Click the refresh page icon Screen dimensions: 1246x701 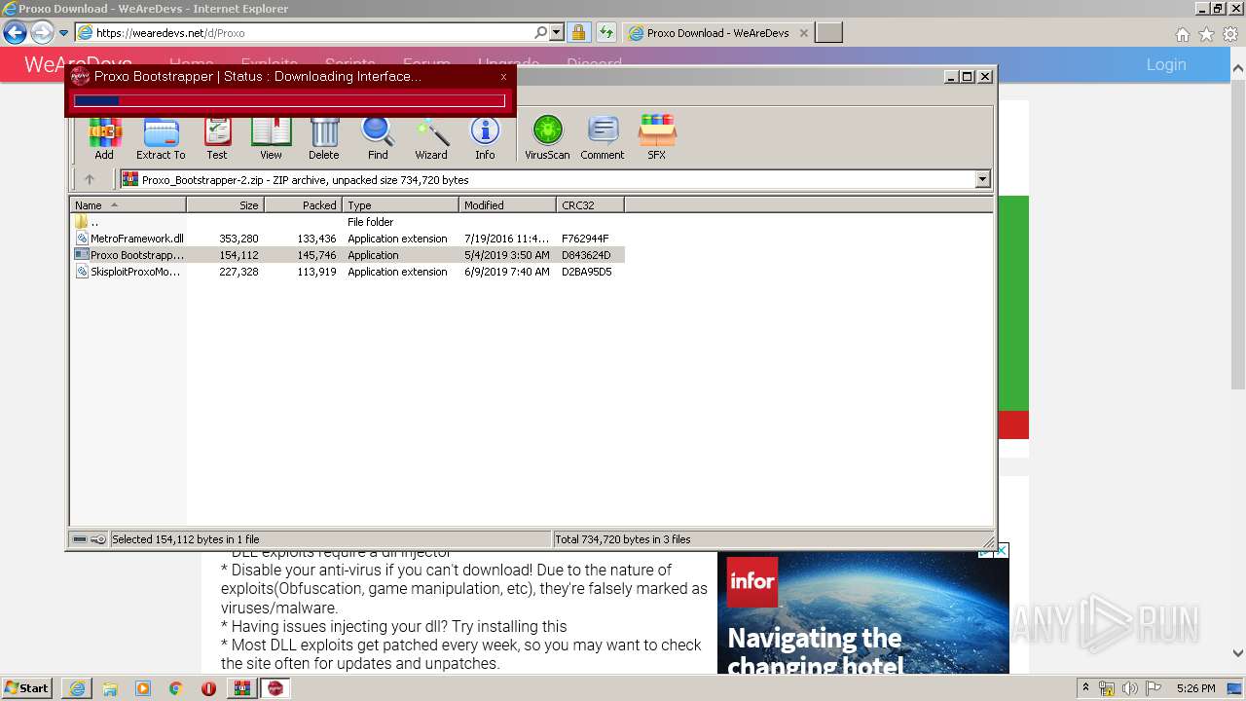(605, 32)
